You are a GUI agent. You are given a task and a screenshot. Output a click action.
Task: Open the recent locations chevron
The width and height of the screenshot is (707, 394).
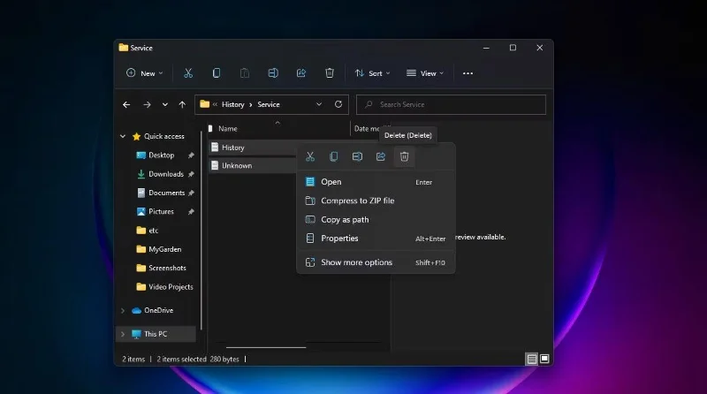pyautogui.click(x=165, y=104)
